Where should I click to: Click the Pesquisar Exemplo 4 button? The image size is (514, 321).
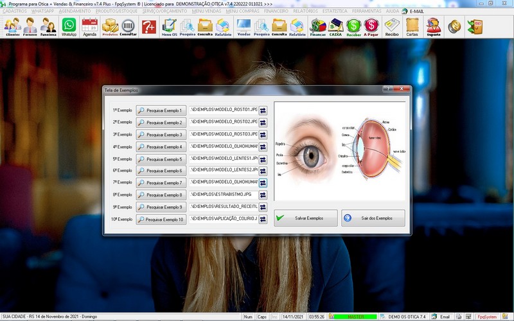point(161,147)
